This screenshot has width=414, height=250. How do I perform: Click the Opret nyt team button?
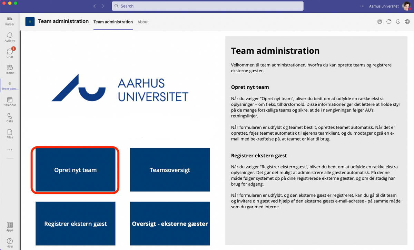click(76, 170)
